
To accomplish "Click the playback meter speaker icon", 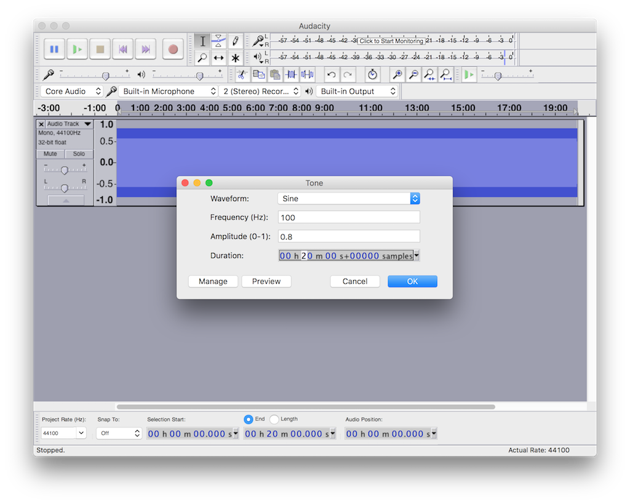I will [258, 57].
